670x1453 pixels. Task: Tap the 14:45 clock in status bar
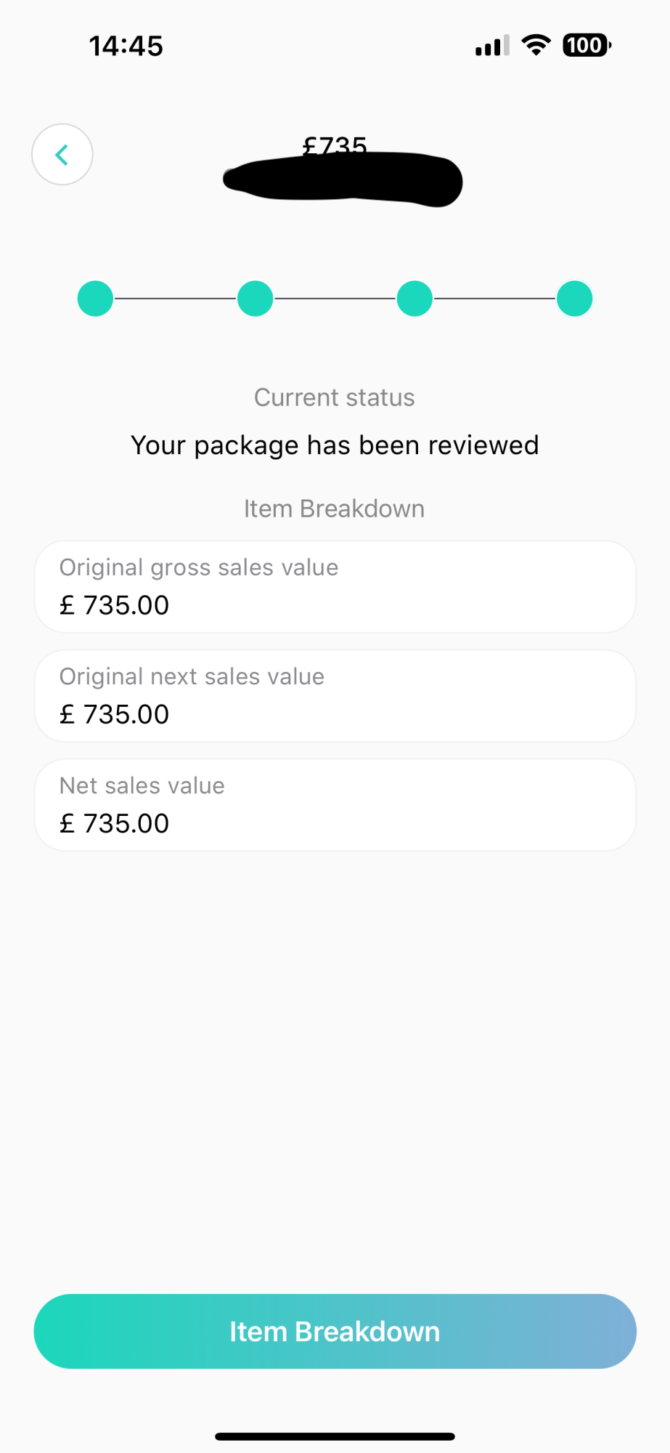(x=126, y=46)
